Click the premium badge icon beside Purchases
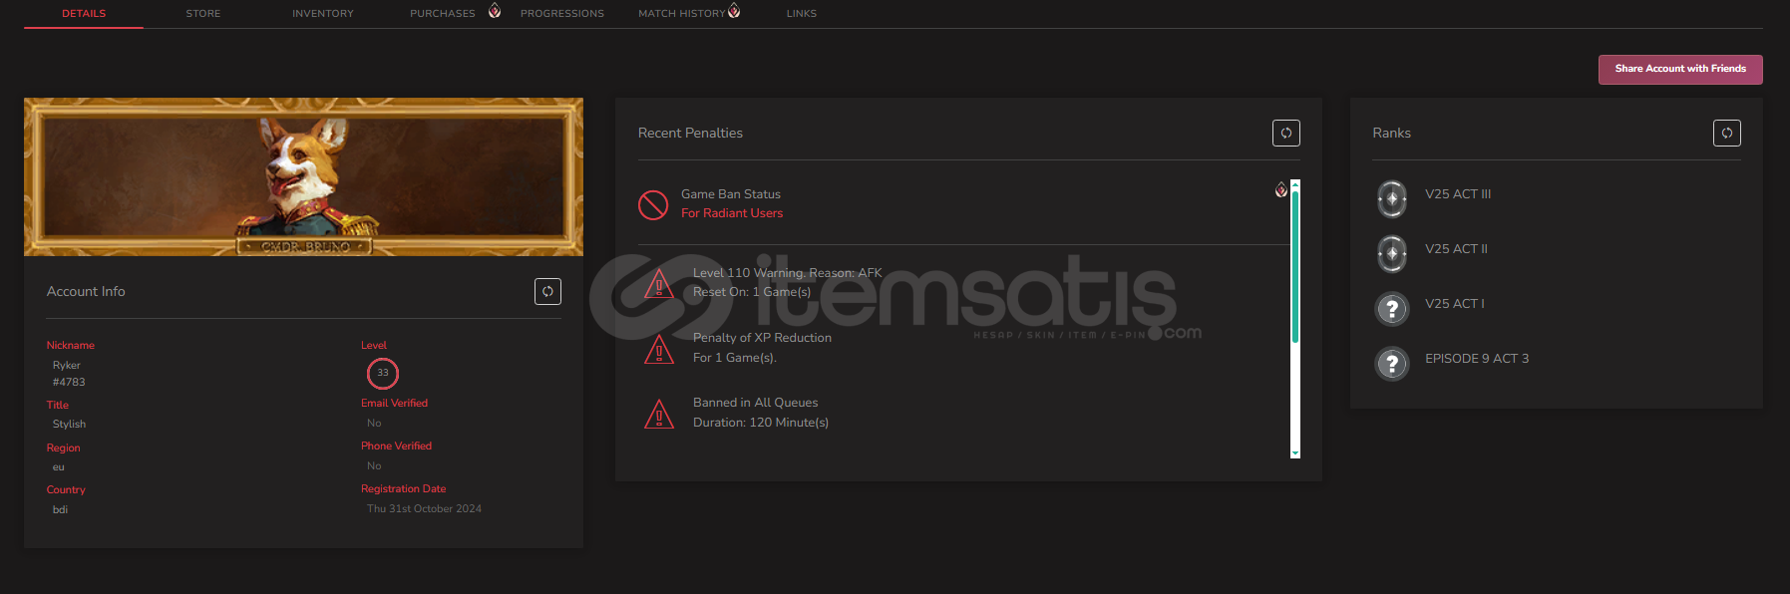Image resolution: width=1790 pixels, height=594 pixels. tap(495, 11)
